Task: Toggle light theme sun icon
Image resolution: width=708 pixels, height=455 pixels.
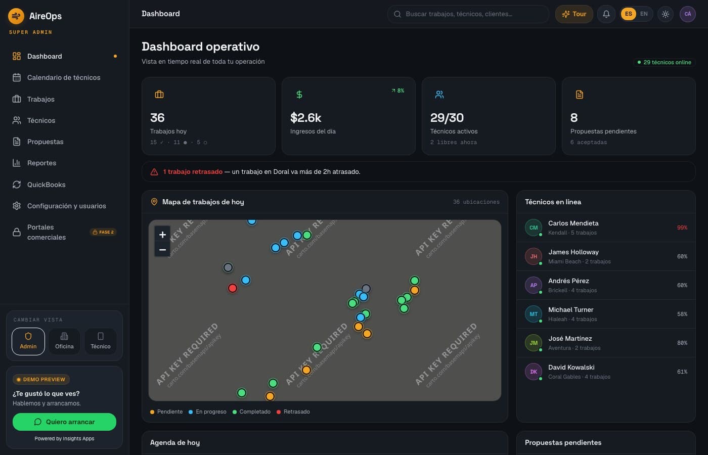Action: coord(666,14)
